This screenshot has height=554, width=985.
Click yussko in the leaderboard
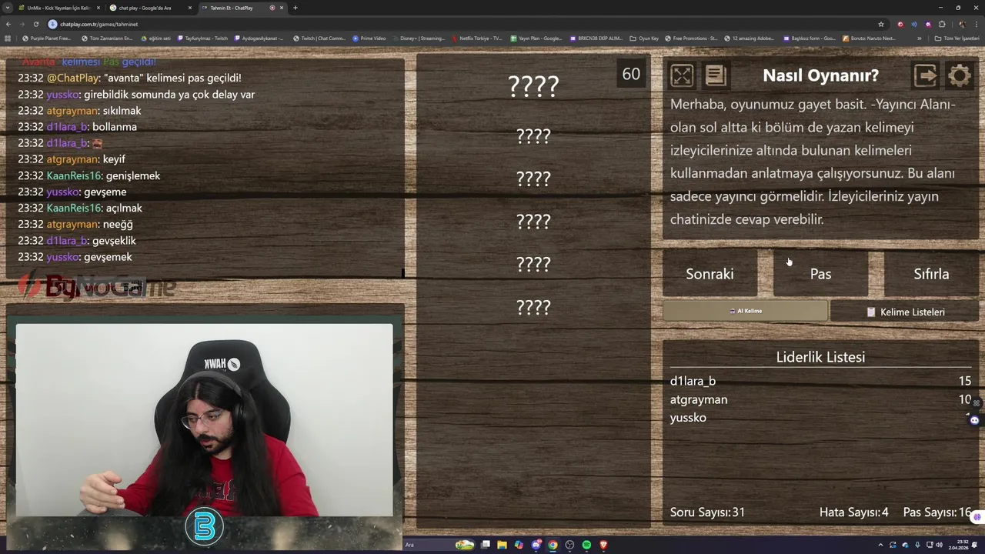[688, 417]
